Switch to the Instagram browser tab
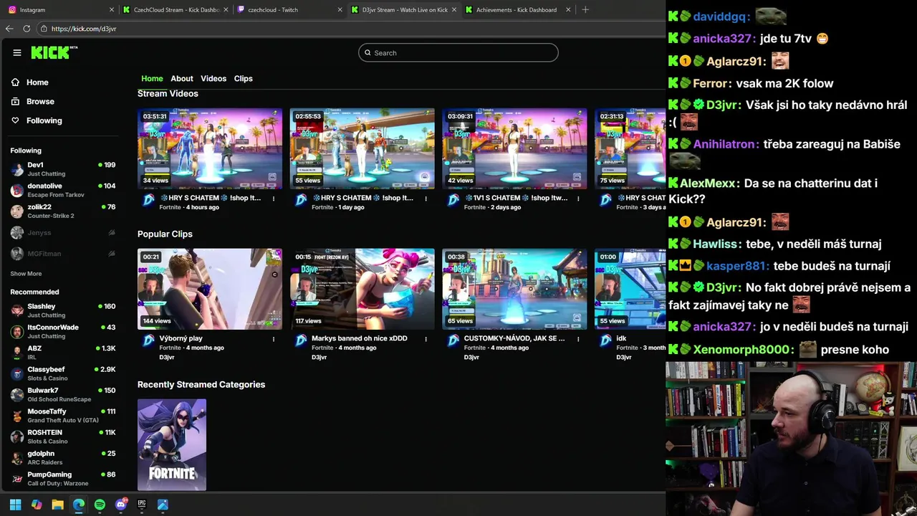This screenshot has height=516, width=917. (x=60, y=10)
